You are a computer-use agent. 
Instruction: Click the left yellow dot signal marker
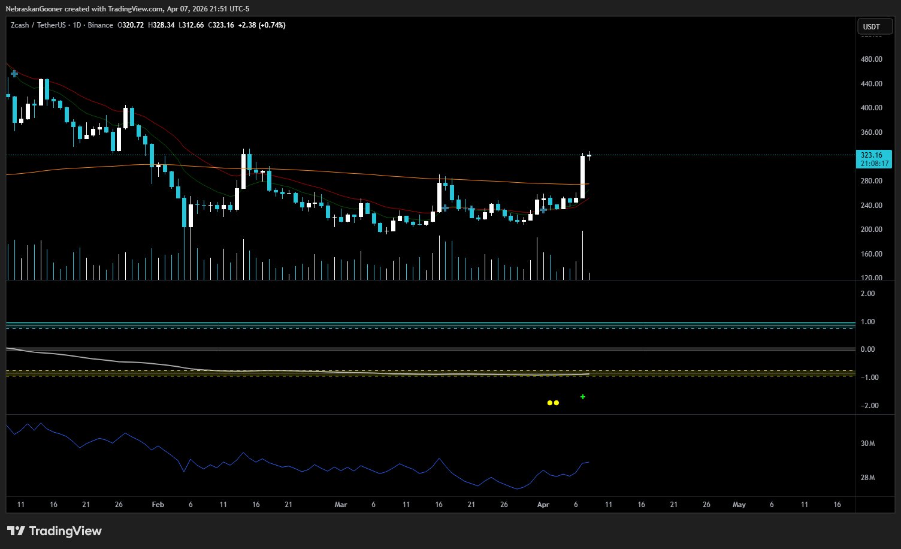[550, 403]
